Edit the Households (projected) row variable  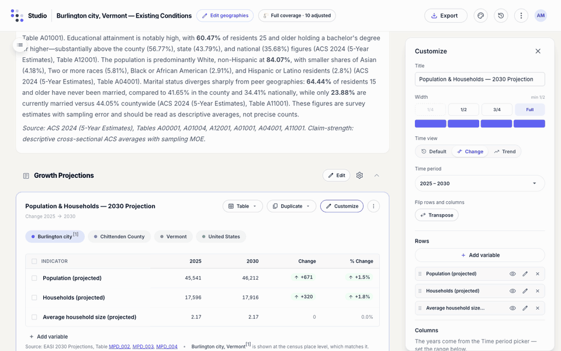(525, 291)
